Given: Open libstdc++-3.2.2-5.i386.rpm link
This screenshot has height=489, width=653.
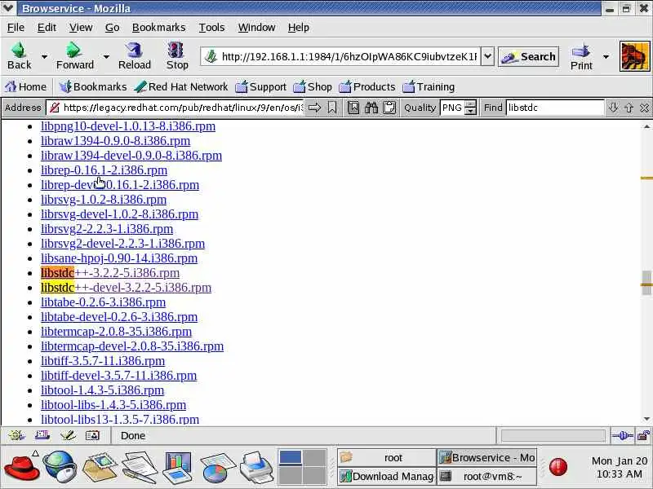Looking at the screenshot, I should 110,273.
